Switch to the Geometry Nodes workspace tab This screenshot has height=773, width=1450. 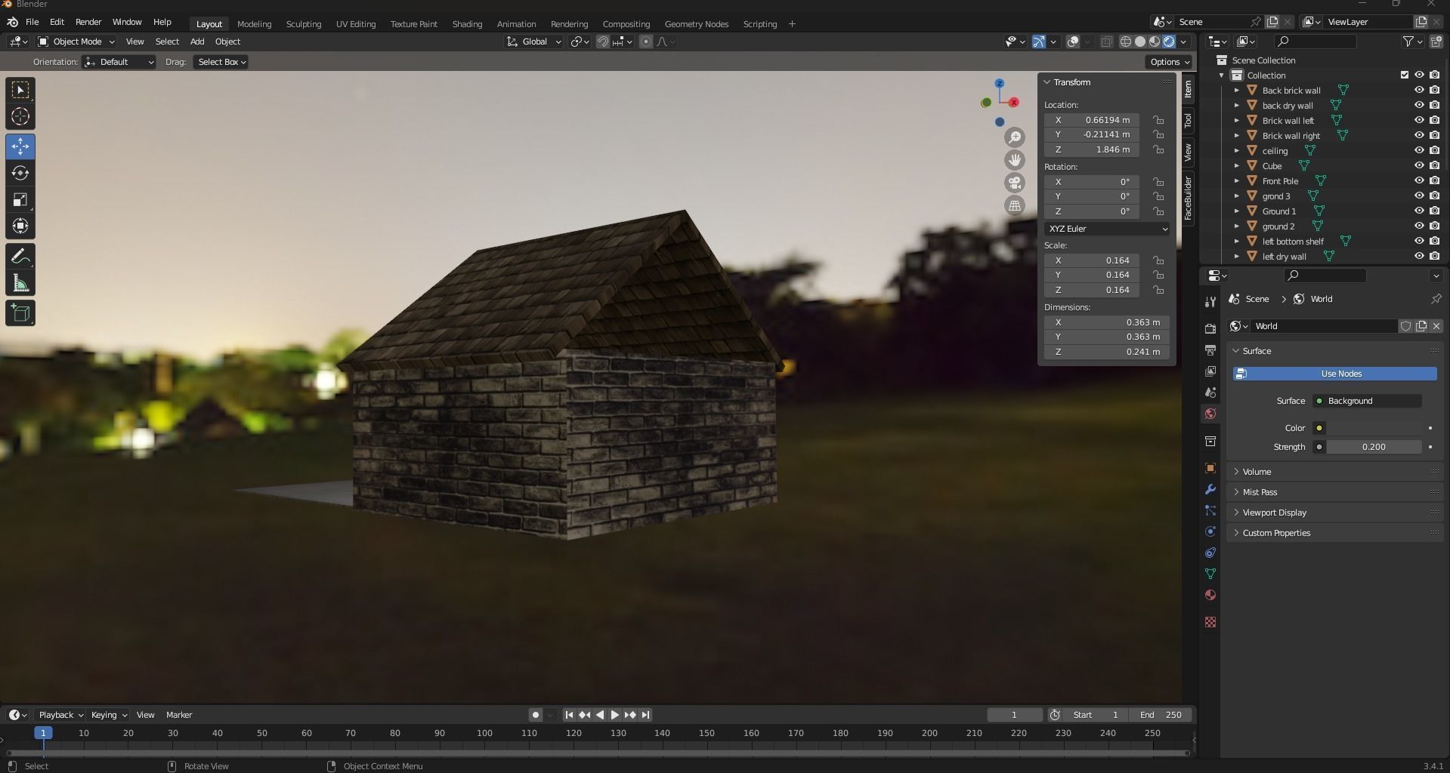(x=696, y=24)
